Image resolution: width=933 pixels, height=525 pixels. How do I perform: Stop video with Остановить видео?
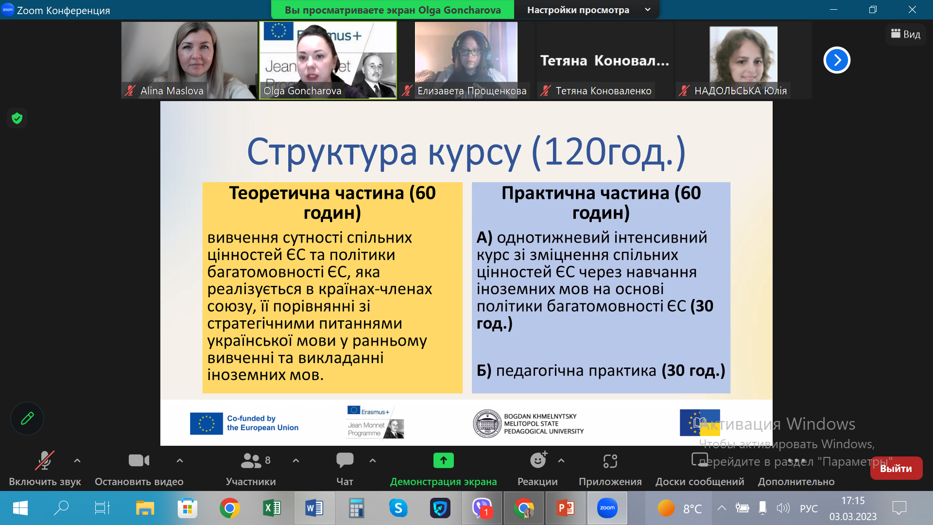(x=138, y=460)
